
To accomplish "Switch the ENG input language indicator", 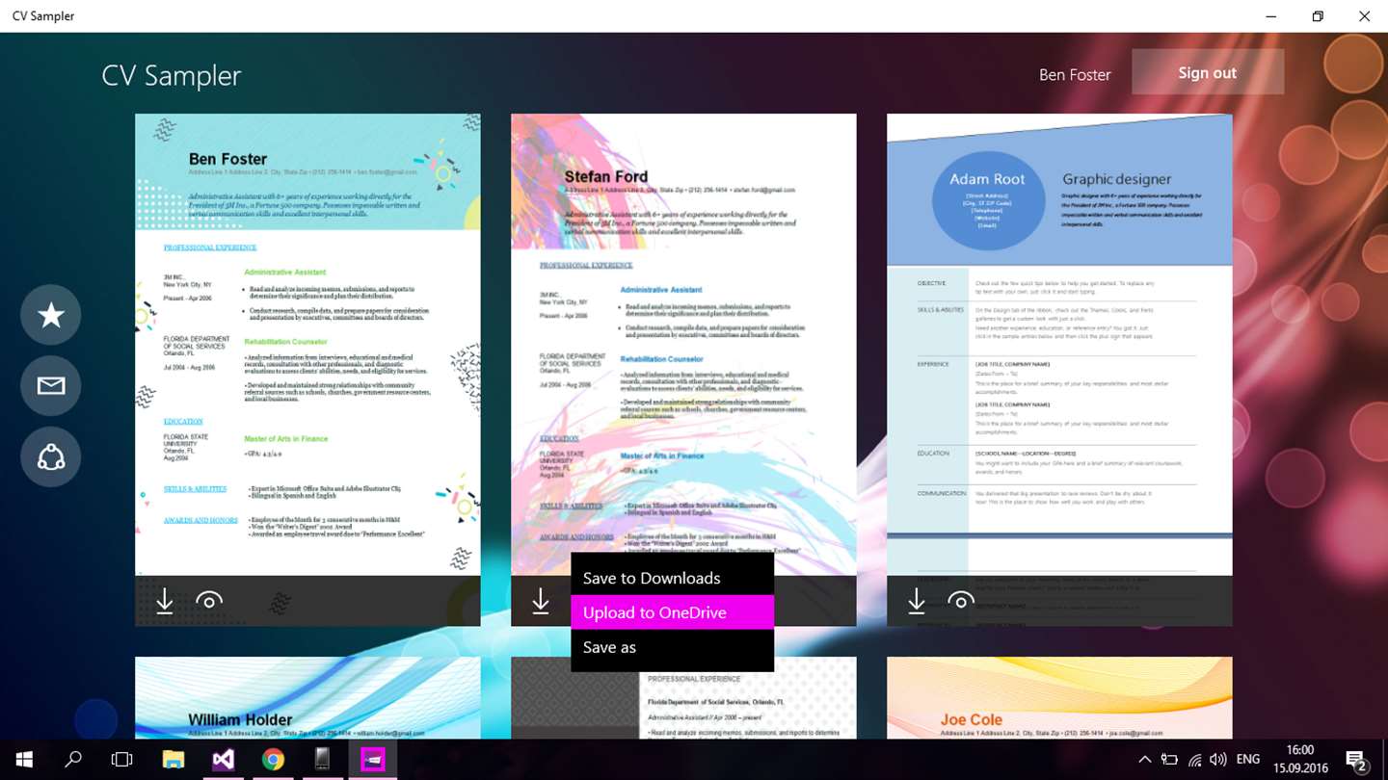I will [1248, 760].
